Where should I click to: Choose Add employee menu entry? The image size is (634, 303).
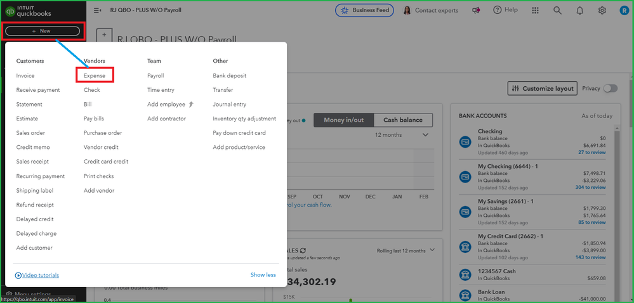coord(166,104)
